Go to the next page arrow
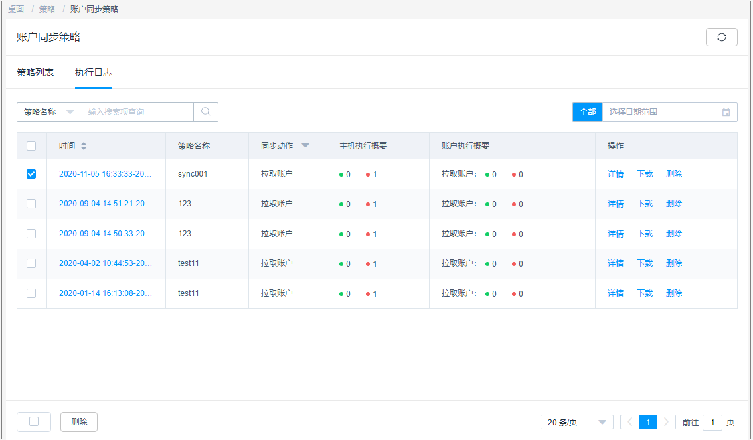 [667, 422]
